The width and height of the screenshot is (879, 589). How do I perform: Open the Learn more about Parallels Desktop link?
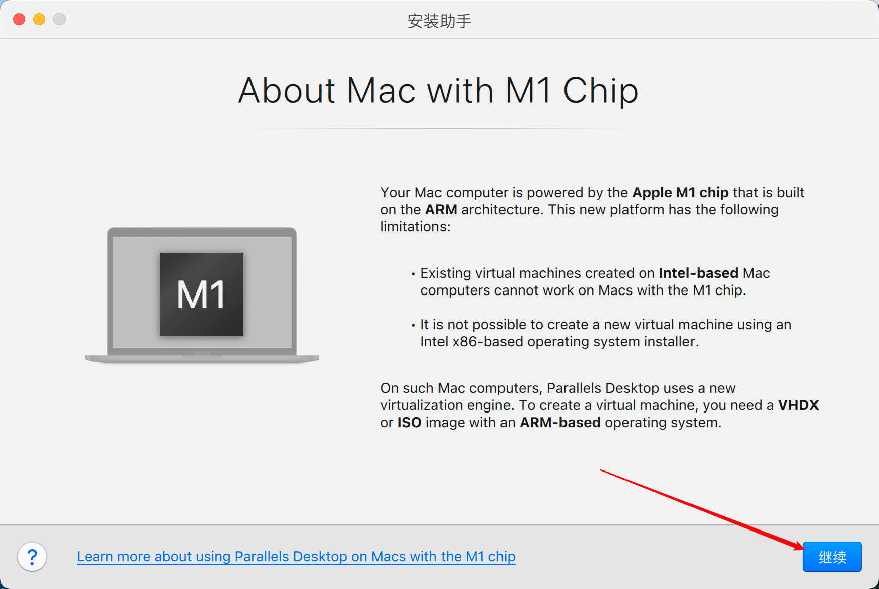coord(296,556)
